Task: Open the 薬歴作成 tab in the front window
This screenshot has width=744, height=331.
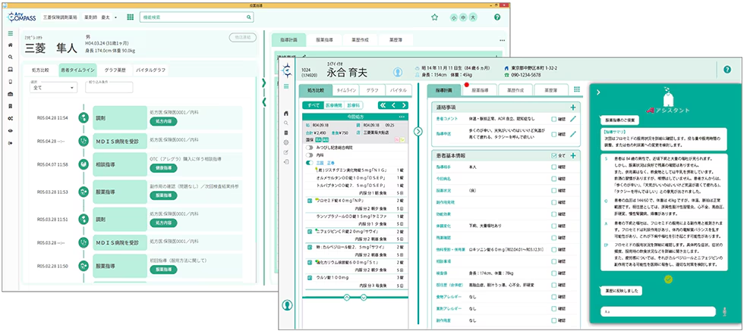Action: [513, 89]
